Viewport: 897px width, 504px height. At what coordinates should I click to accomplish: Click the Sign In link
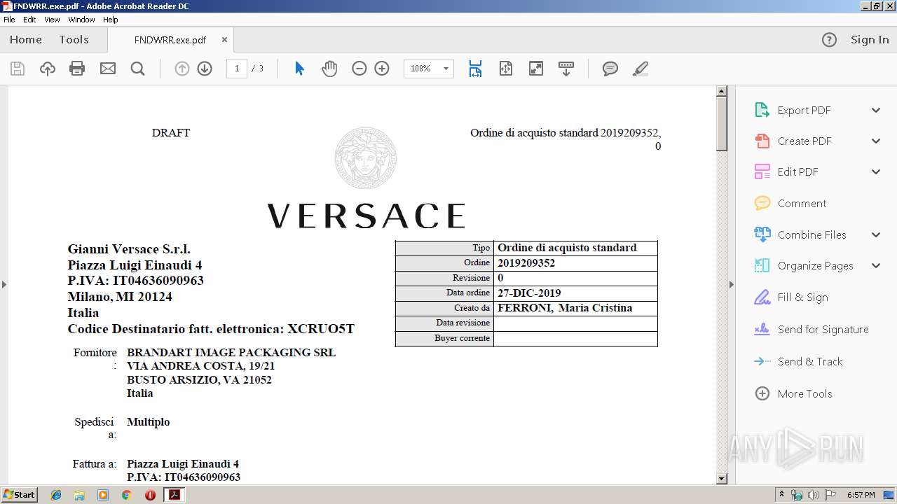click(870, 40)
